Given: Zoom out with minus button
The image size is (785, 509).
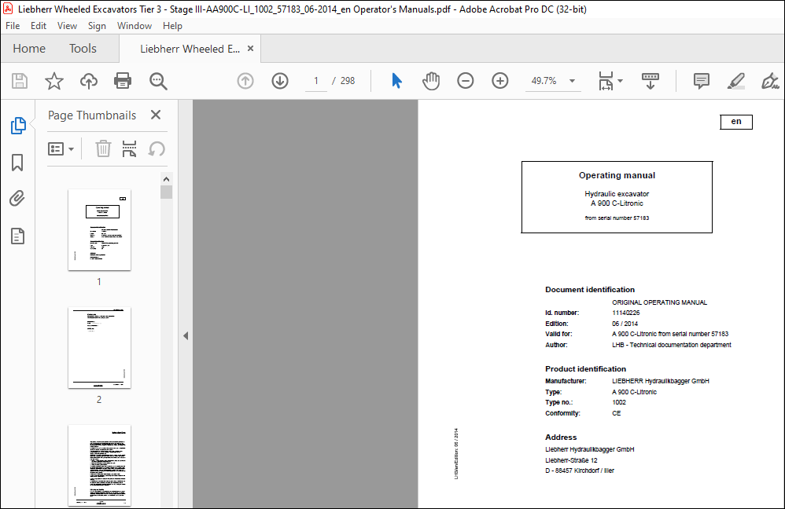Looking at the screenshot, I should 465,80.
